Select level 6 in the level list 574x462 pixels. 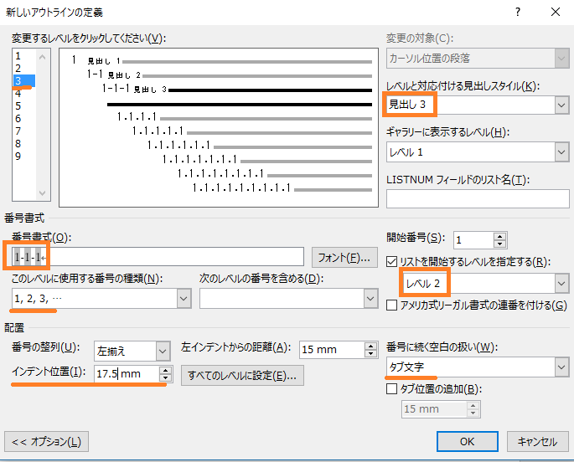[18, 118]
